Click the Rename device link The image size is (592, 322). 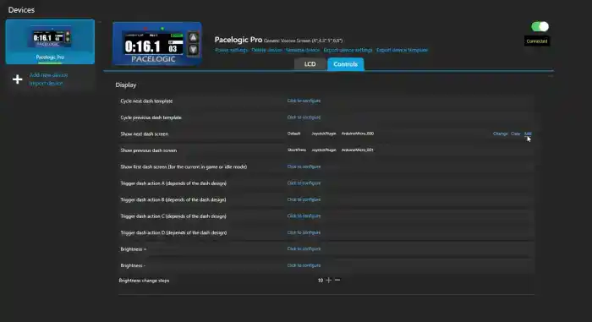pyautogui.click(x=303, y=50)
